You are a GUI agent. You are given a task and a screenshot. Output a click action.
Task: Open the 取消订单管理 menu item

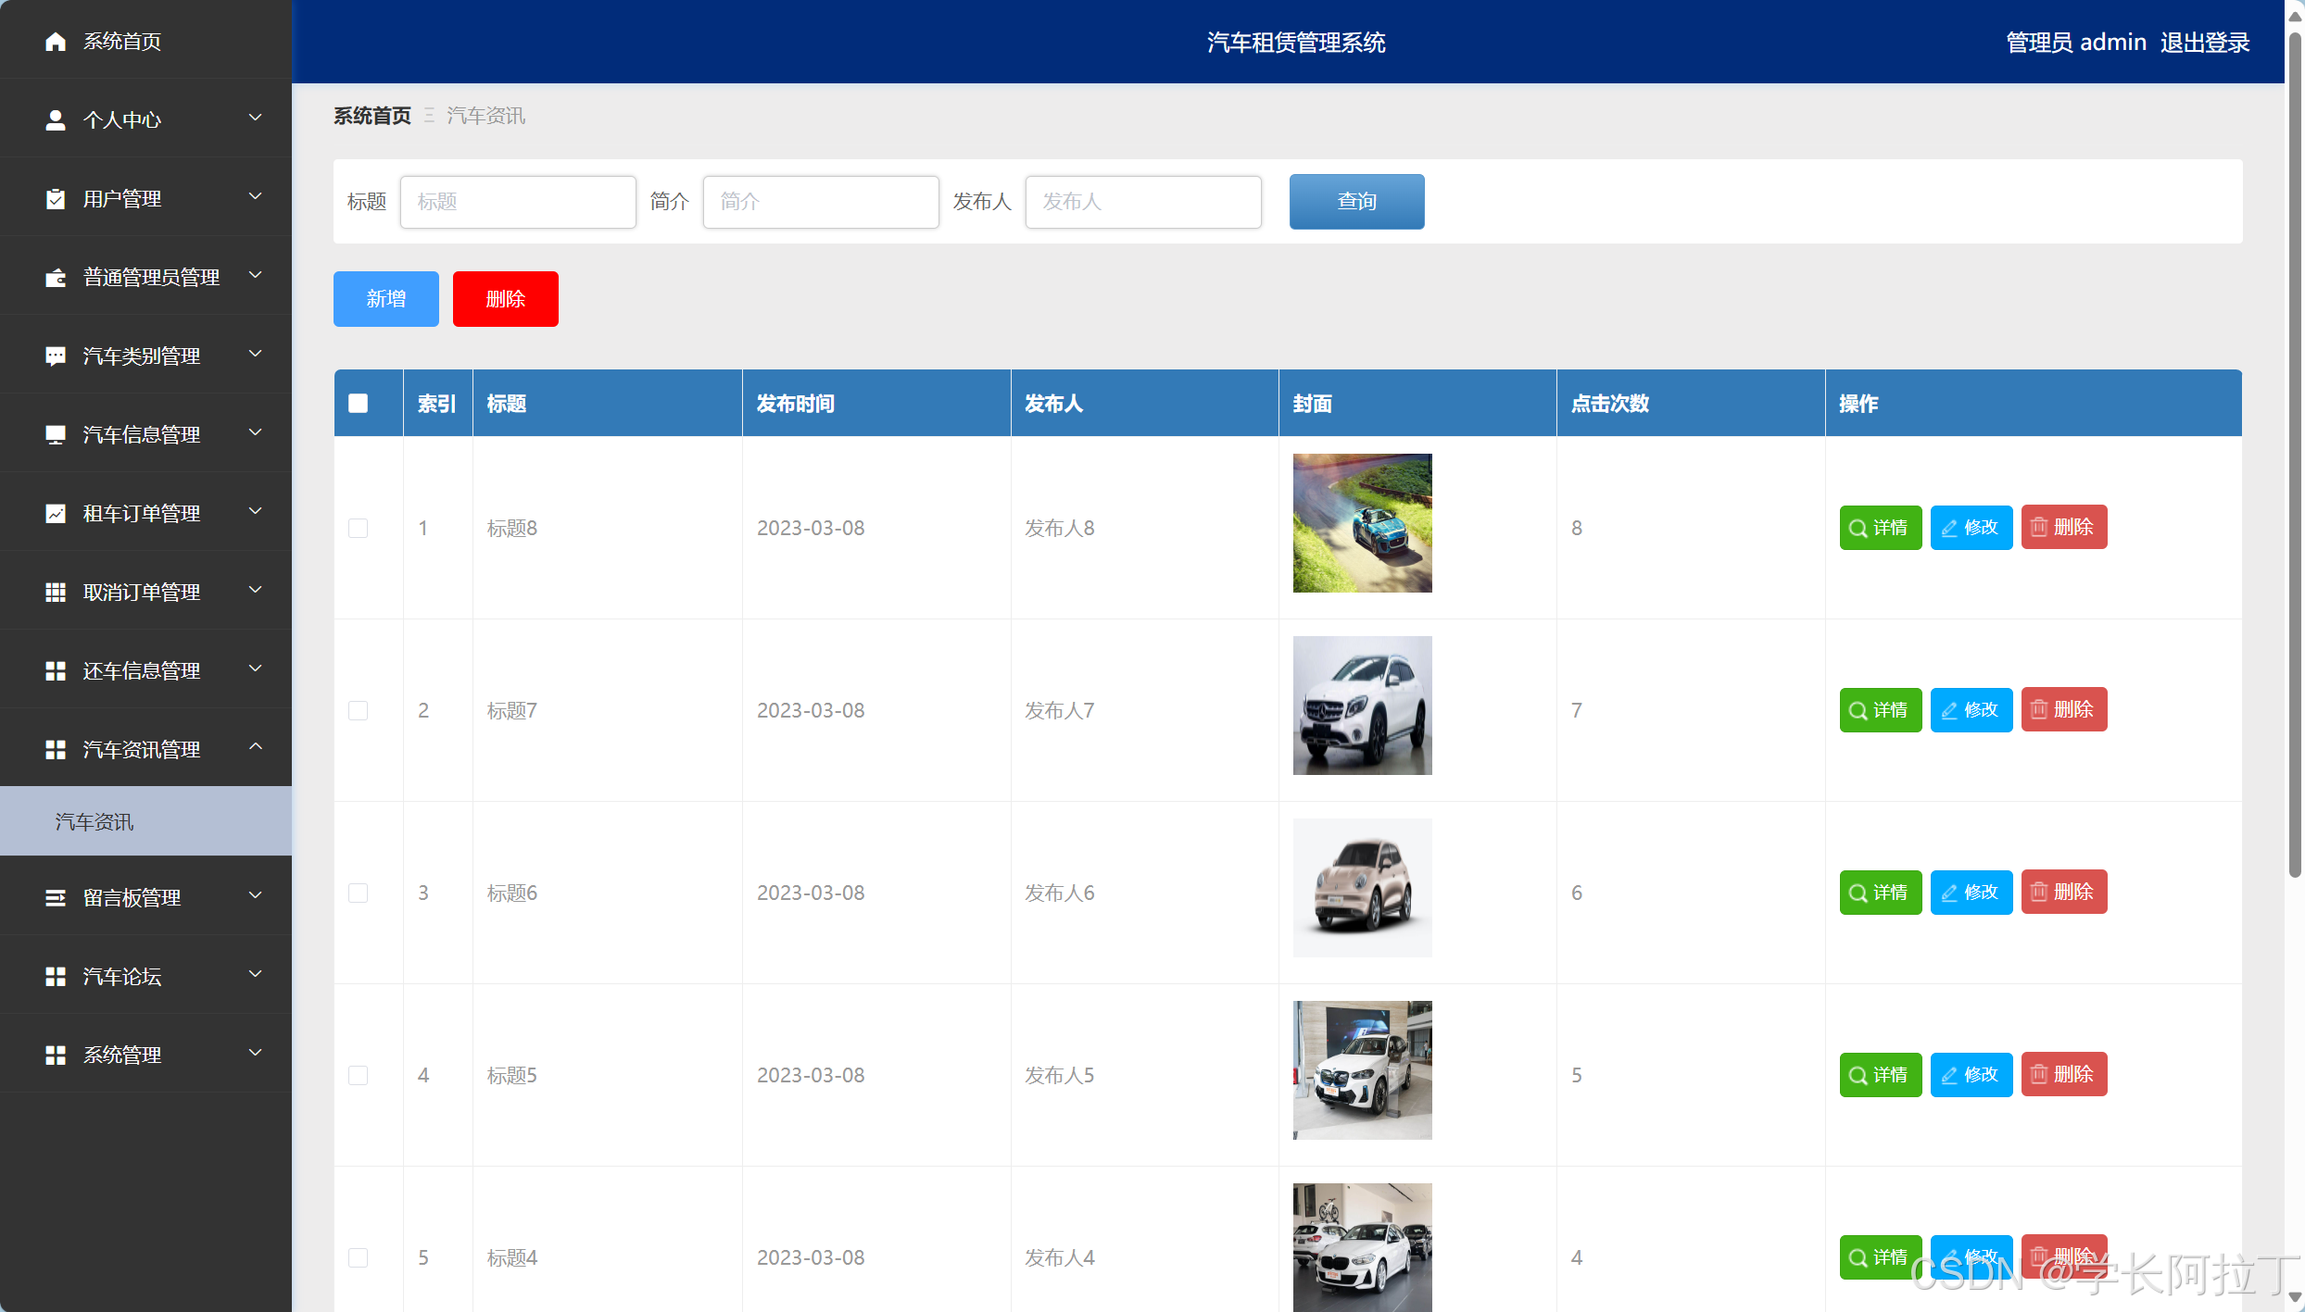(142, 593)
